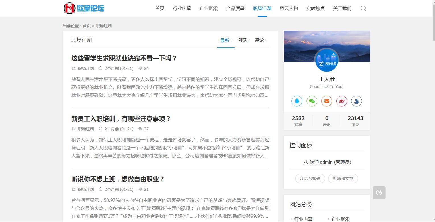Image resolution: width=435 pixels, height=222 pixels.
Task: Click the clock icon on 自由职业 article
Action: click(x=101, y=189)
